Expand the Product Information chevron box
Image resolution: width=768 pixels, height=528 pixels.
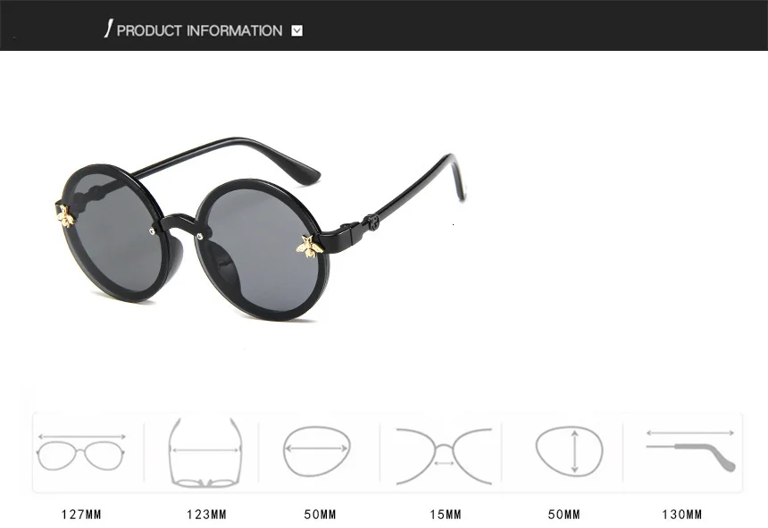pos(296,31)
